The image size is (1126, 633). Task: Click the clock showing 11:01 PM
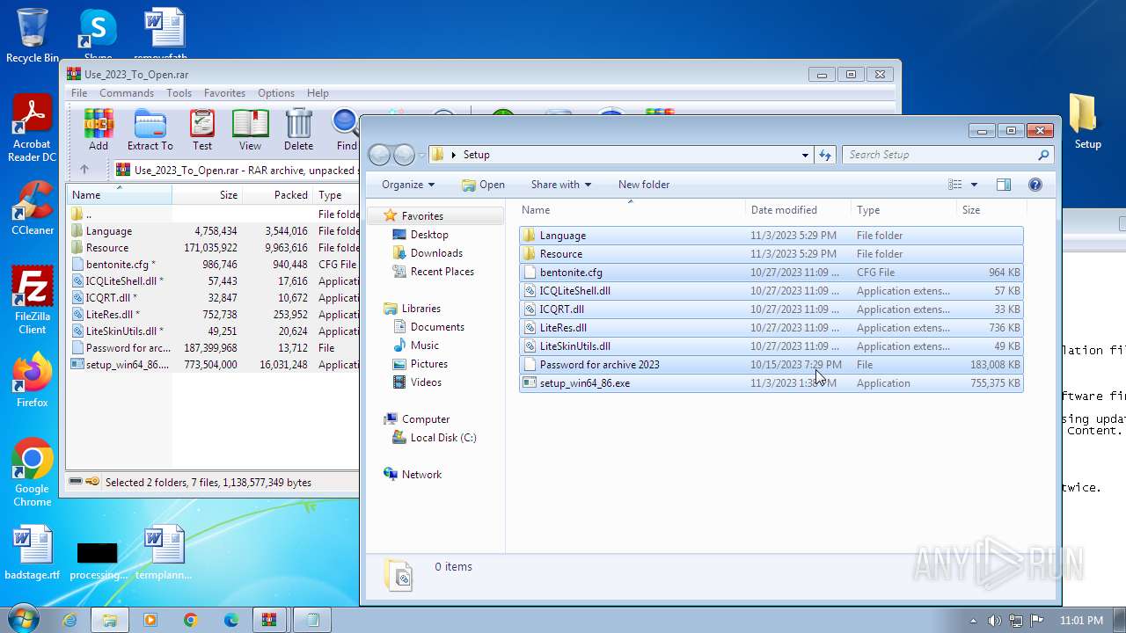tap(1081, 620)
